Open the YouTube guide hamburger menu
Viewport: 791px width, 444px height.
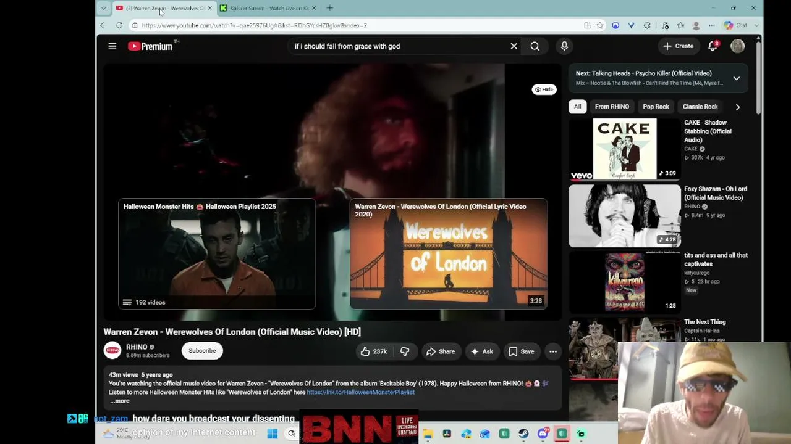(112, 46)
